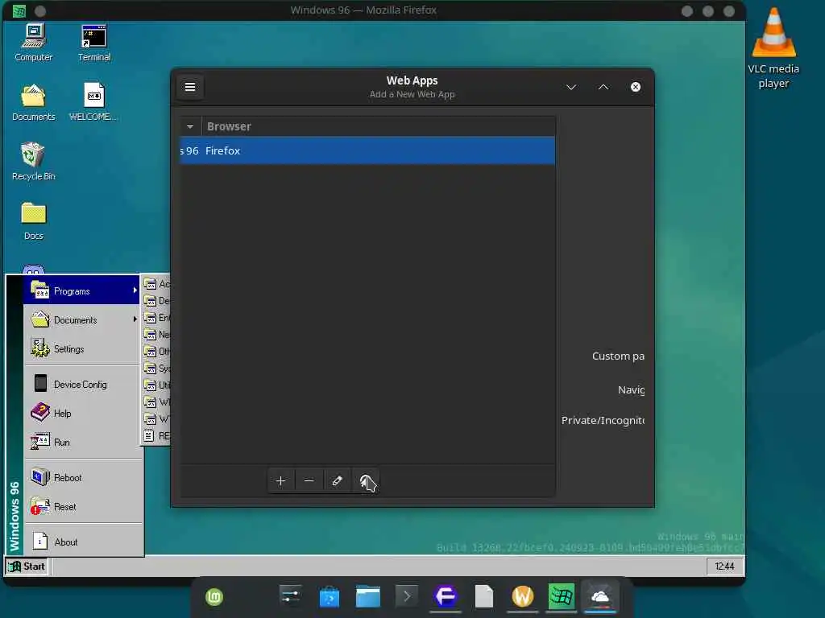This screenshot has width=825, height=618.
Task: Click the up chevron in Web Apps titlebar
Action: (603, 87)
